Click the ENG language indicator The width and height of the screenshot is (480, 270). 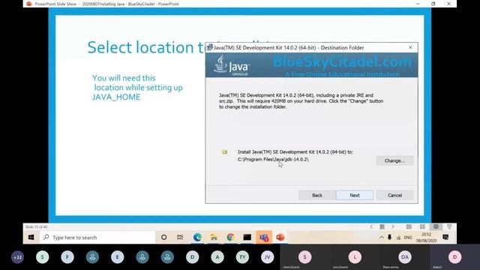408,238
